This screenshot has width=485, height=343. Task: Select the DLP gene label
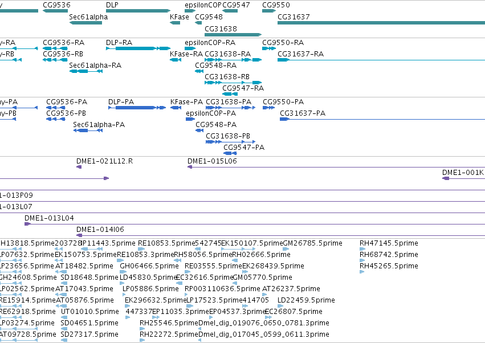click(112, 5)
